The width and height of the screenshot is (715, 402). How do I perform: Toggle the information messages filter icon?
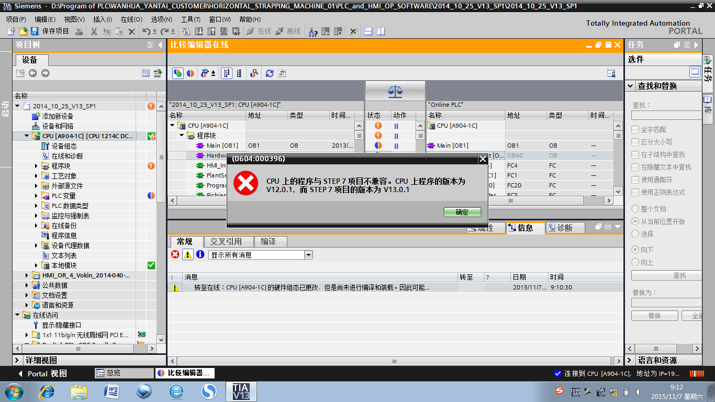click(200, 254)
